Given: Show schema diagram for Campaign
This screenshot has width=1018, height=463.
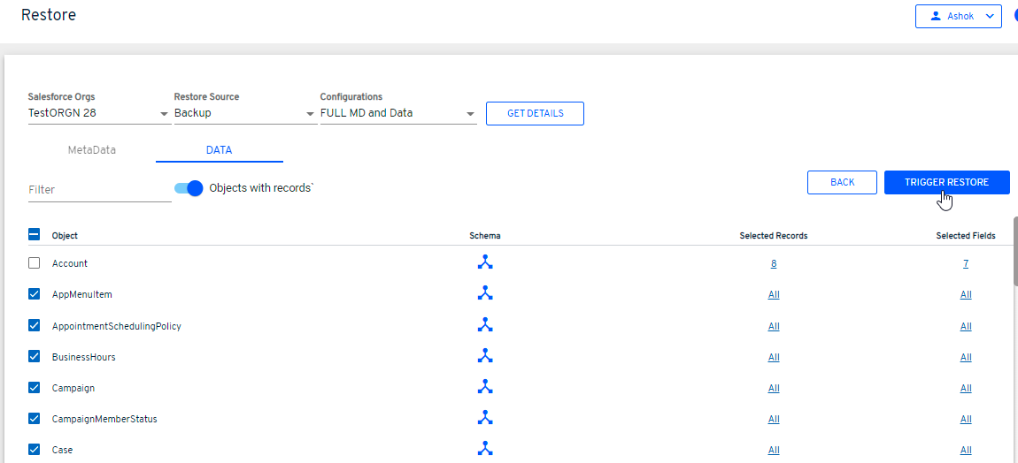Looking at the screenshot, I should pyautogui.click(x=484, y=387).
